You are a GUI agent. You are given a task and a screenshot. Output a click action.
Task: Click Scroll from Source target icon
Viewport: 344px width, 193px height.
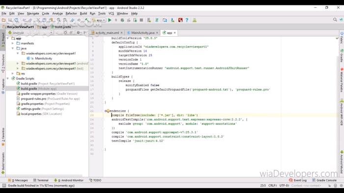coord(65,33)
